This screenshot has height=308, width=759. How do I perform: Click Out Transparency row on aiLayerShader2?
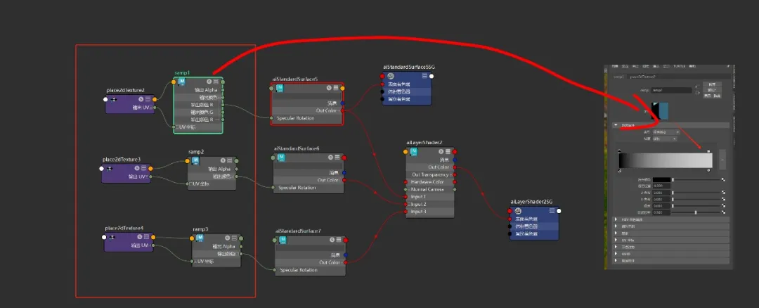coord(430,174)
